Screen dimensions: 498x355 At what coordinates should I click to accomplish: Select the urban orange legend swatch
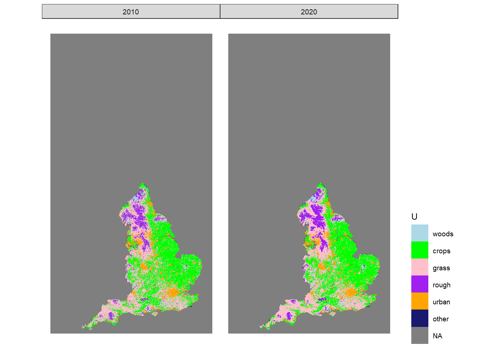tap(419, 301)
